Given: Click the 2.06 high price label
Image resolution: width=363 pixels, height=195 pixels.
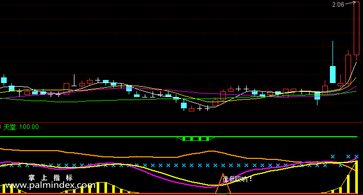Looking at the screenshot, I should (x=338, y=5).
